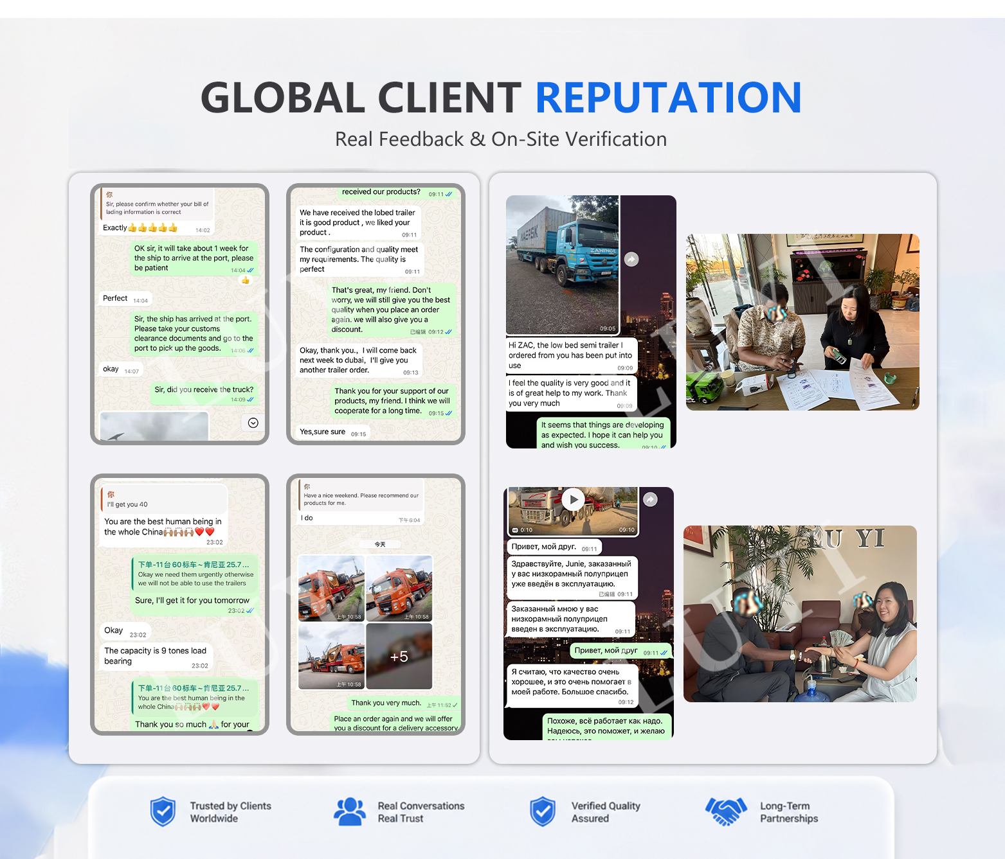This screenshot has width=1005, height=859.
Task: Open the +5 more photos thumbnail
Action: (399, 657)
